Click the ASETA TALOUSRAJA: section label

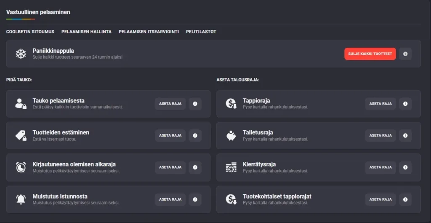(x=238, y=80)
